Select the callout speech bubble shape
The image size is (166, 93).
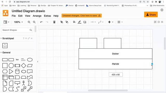click(17, 83)
